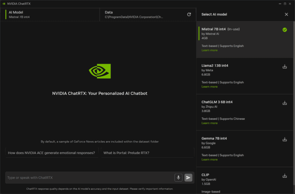Click the NVIDIA ChatRTX title bar logo
295x194 pixels.
pyautogui.click(x=4, y=4)
